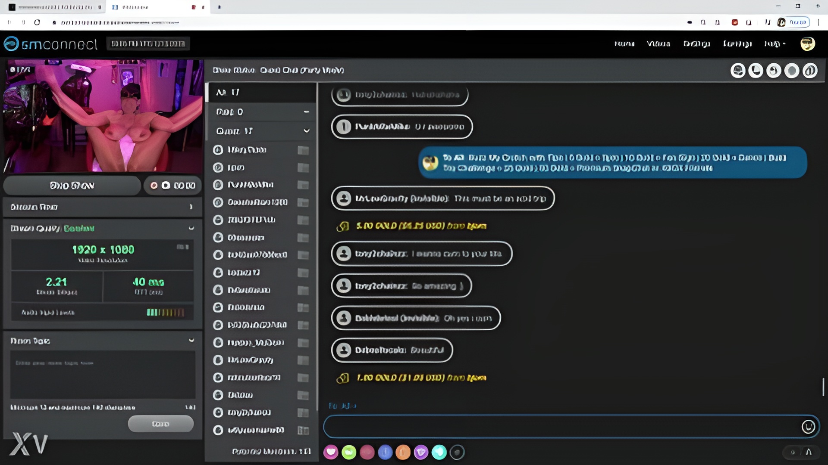Click the orange round emoji button
Viewport: 828px width, 465px height.
[403, 452]
